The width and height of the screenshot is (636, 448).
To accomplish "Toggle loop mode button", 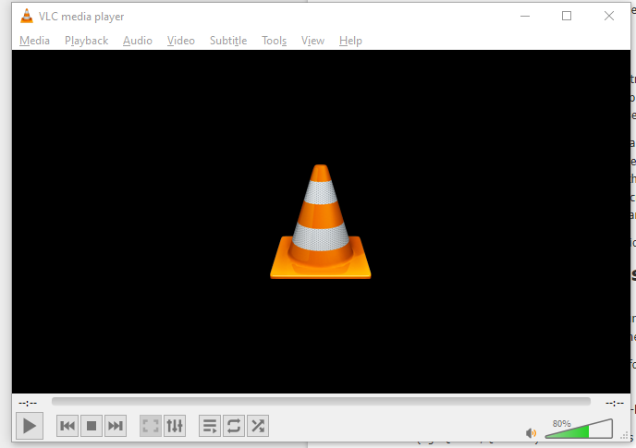I will coord(234,426).
